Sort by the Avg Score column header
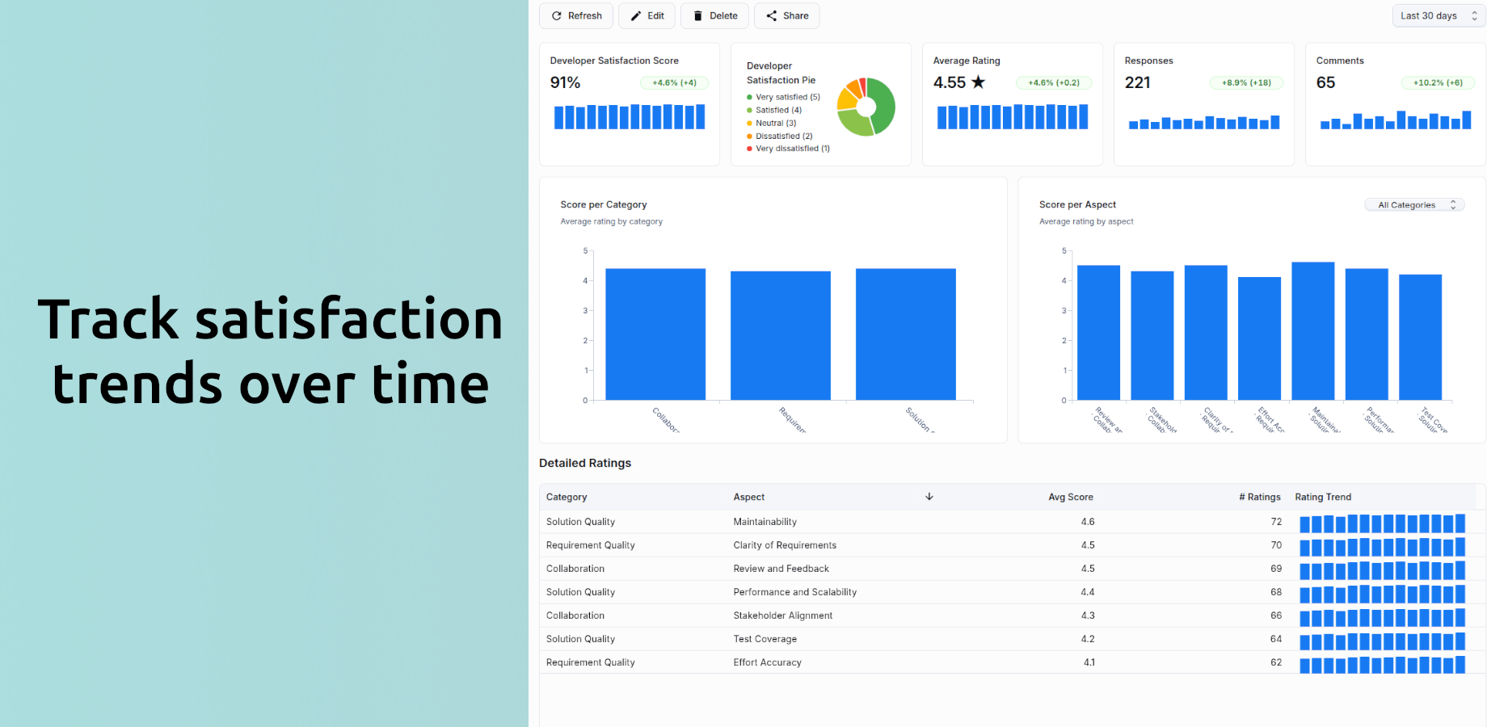 1071,496
